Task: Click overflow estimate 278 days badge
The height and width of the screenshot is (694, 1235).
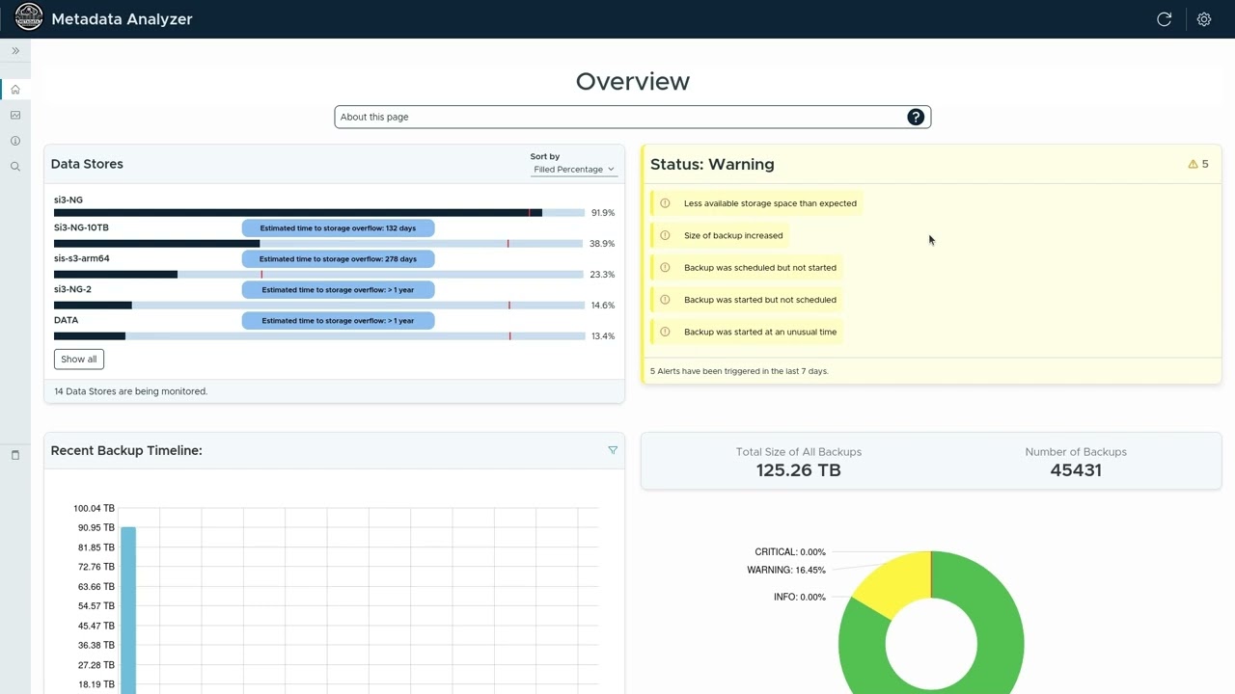Action: (338, 259)
